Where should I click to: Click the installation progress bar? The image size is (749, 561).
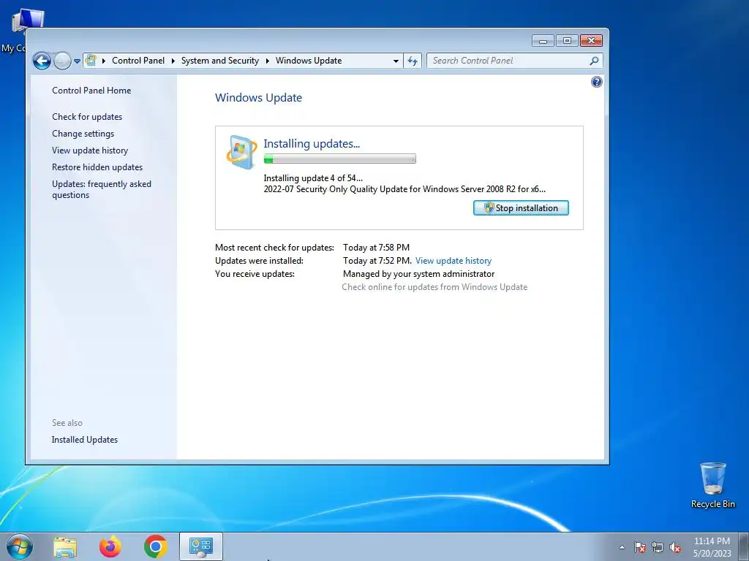[339, 159]
